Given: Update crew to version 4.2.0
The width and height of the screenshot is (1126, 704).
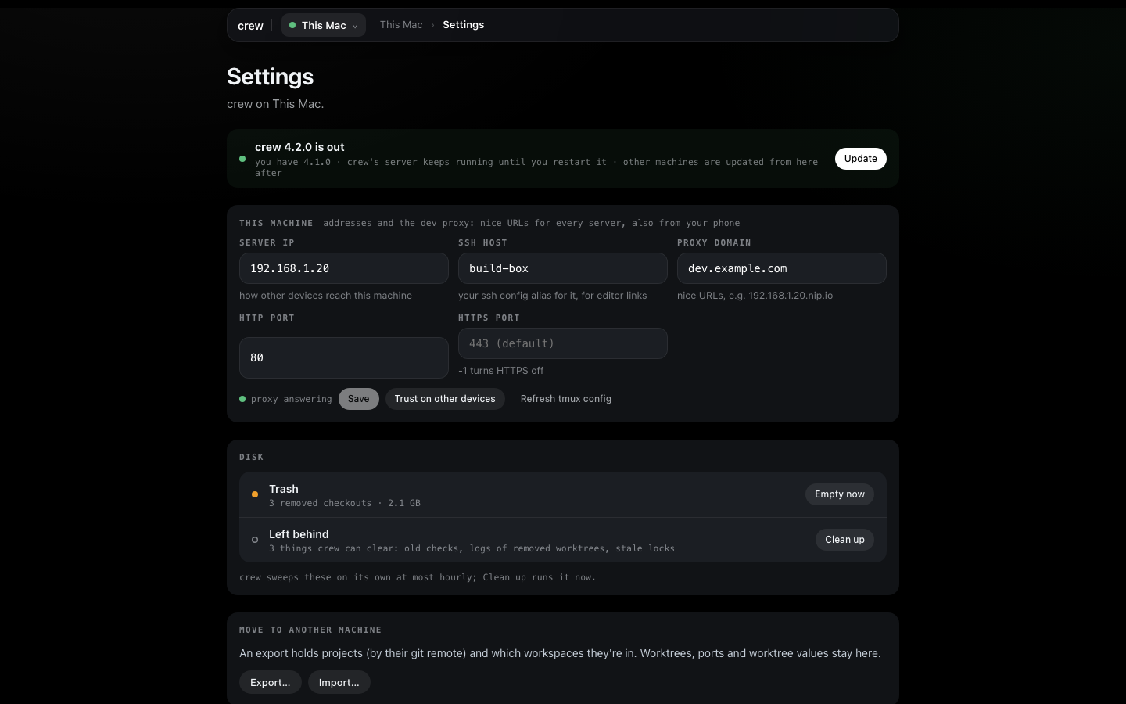Looking at the screenshot, I should tap(860, 159).
